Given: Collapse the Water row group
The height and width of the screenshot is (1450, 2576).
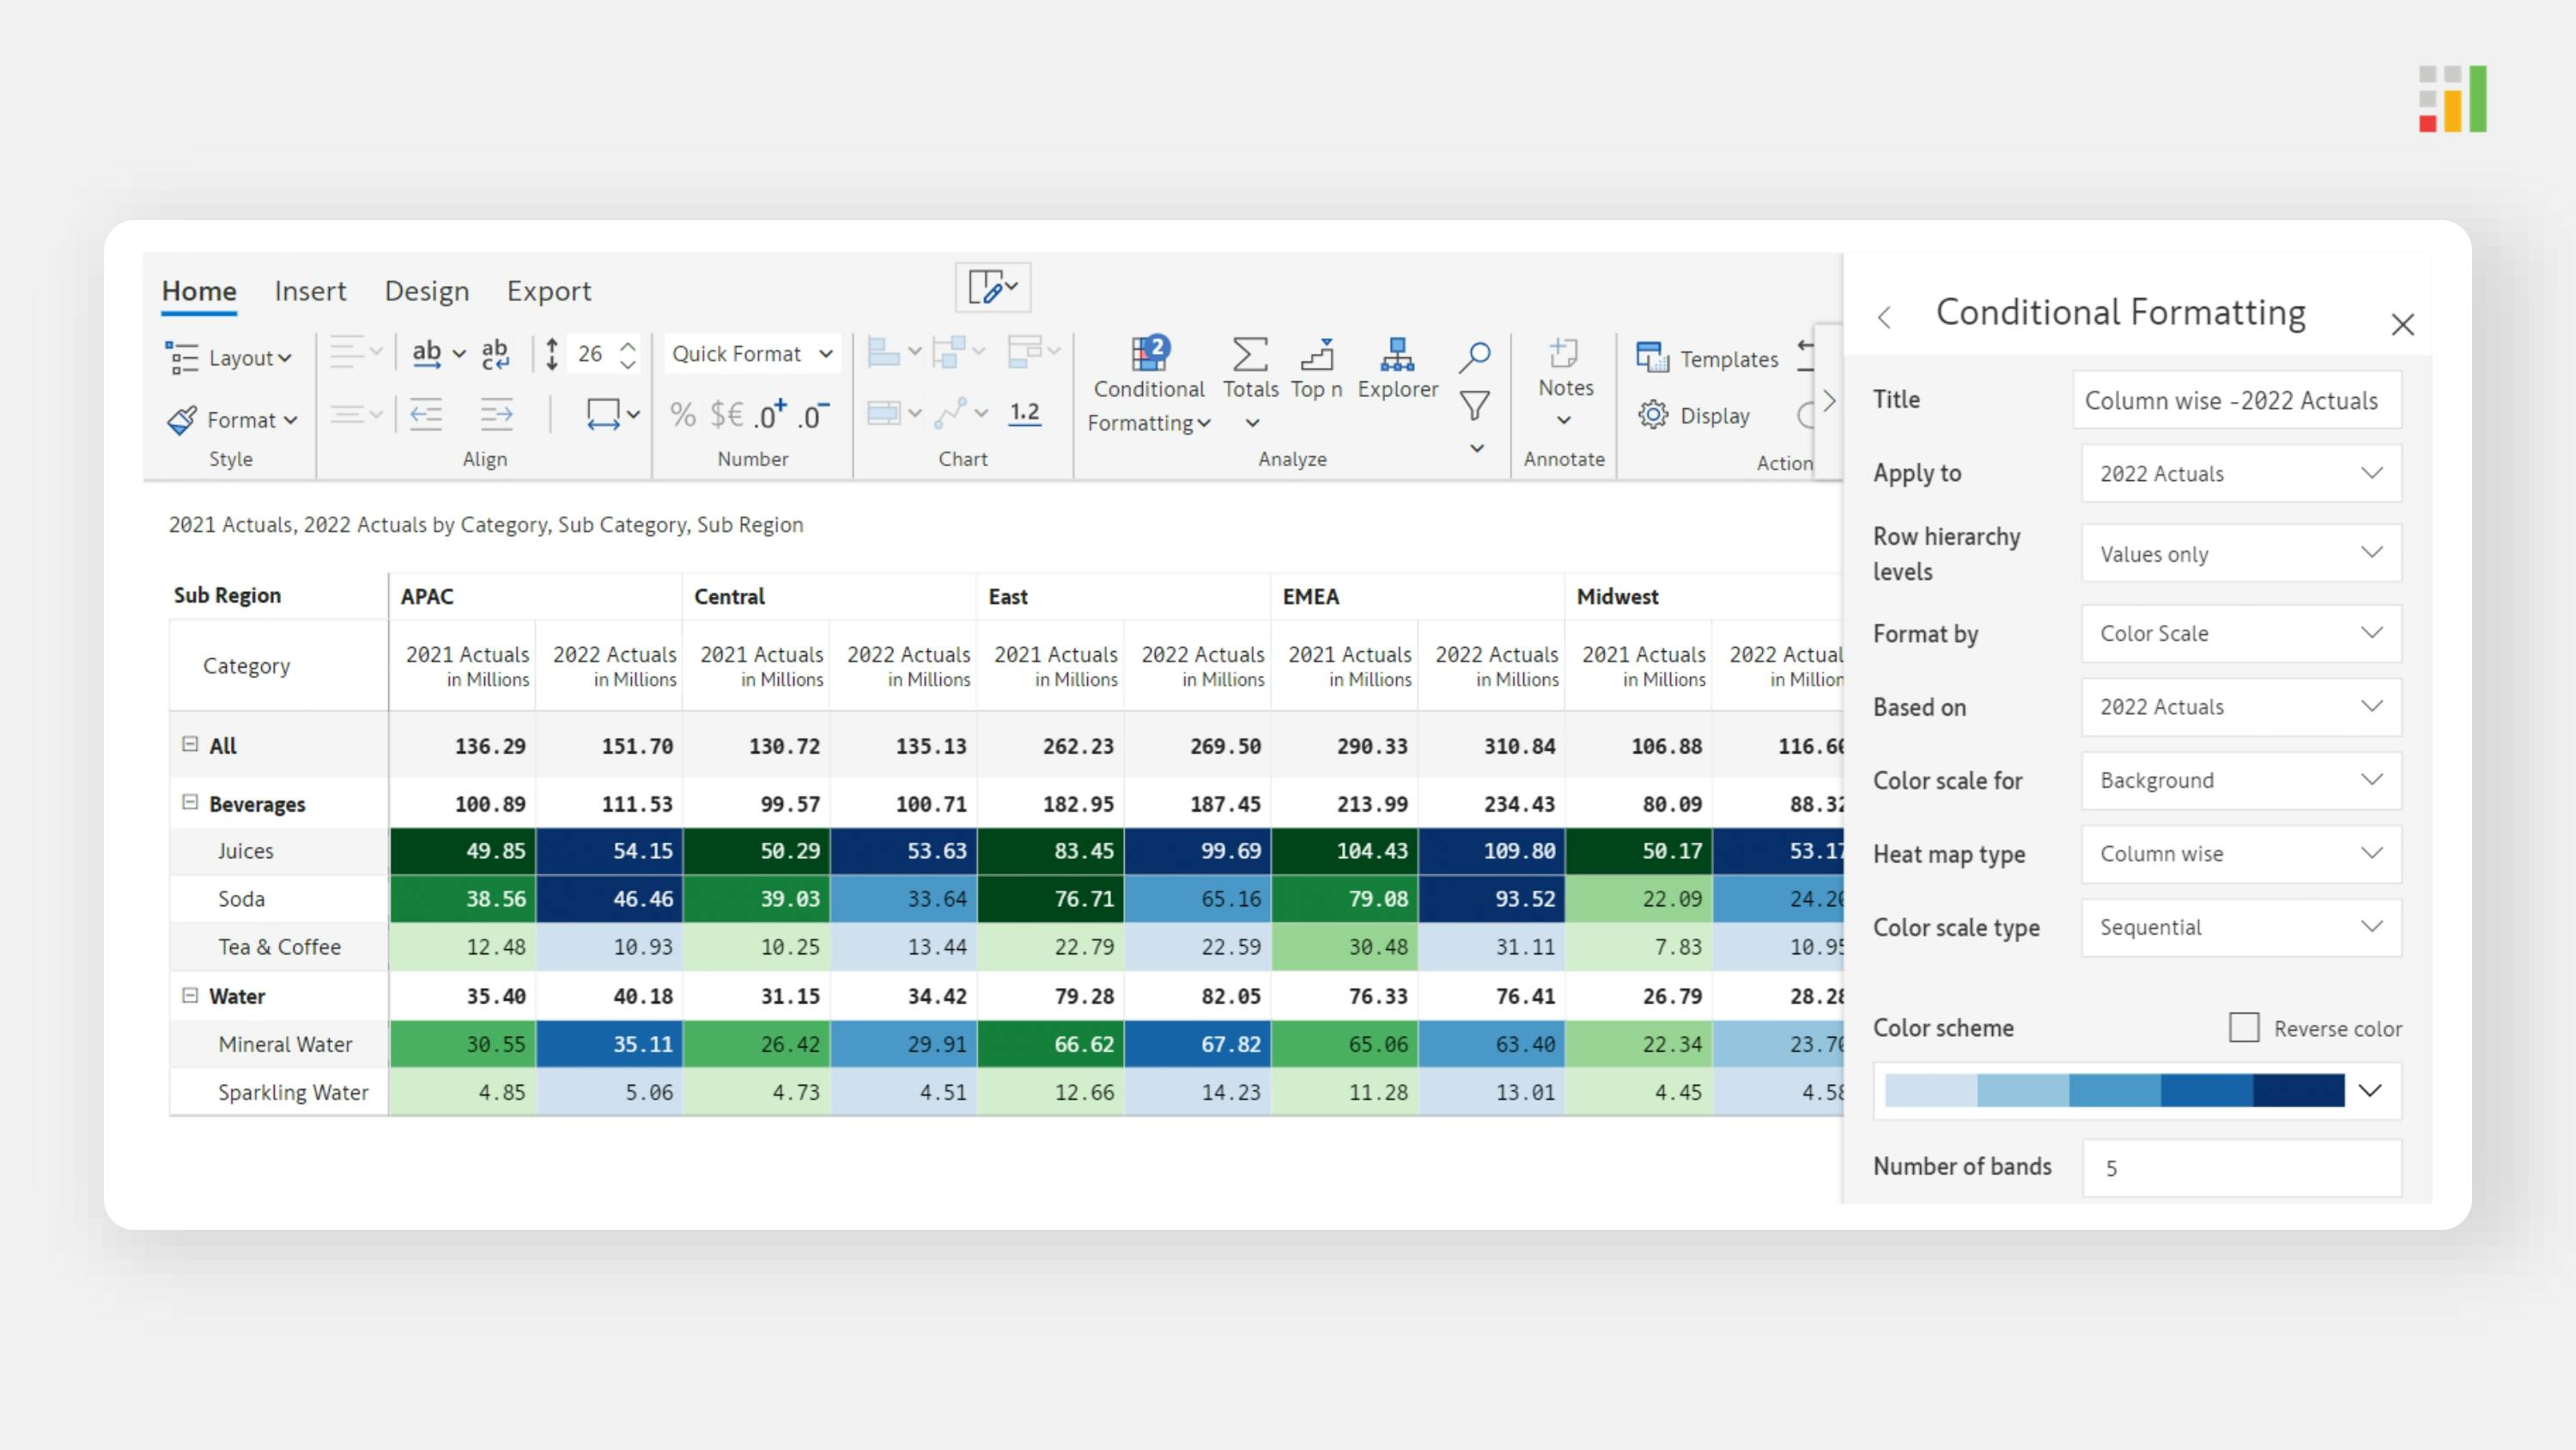Looking at the screenshot, I should point(190,995).
